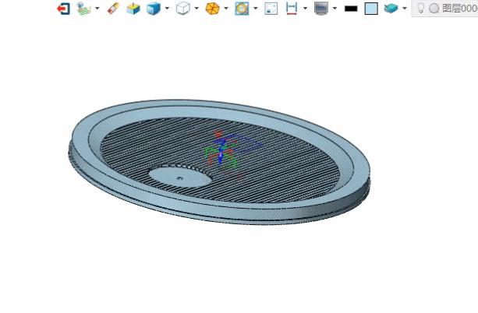Viewport: 478px width, 313px height.
Task: Expand dropdown beside the dimension measure icon
Action: tap(305, 9)
